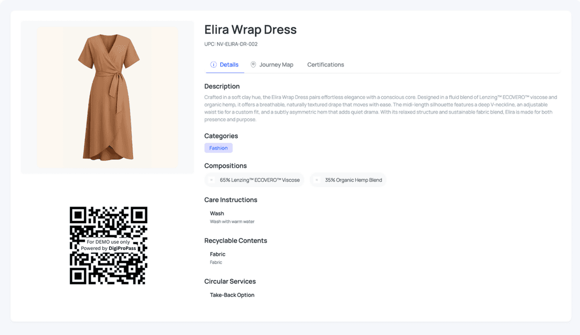Switch to the Journey Map tab
Image resolution: width=580 pixels, height=335 pixels.
pyautogui.click(x=275, y=65)
